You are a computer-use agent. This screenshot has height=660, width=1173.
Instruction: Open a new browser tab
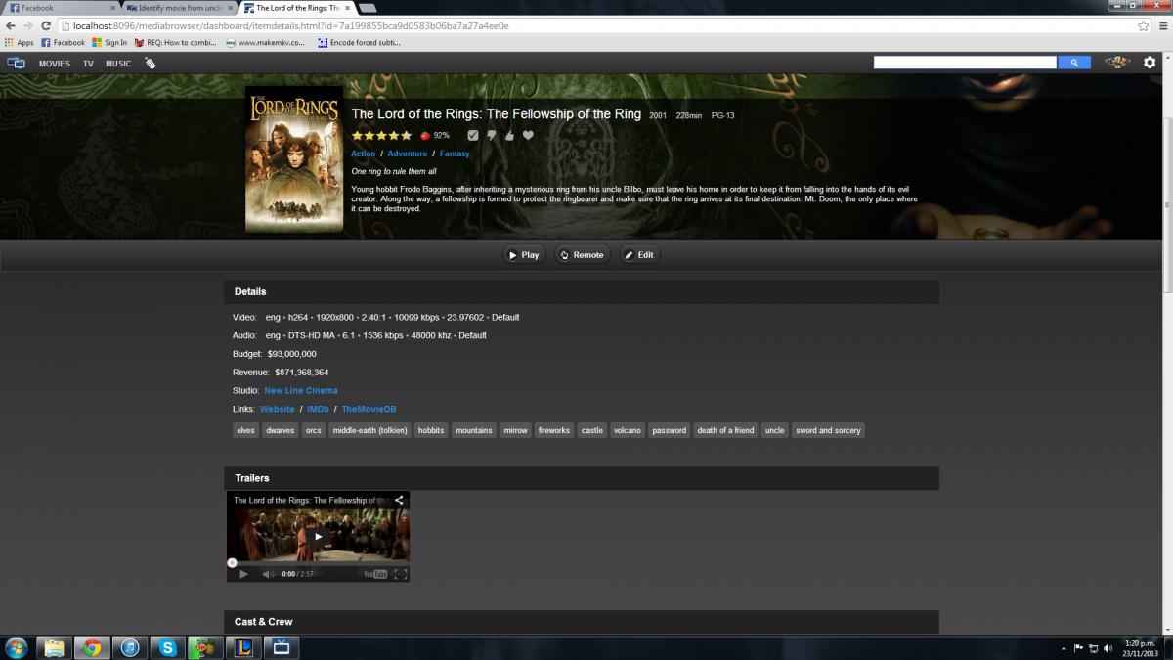pyautogui.click(x=369, y=8)
